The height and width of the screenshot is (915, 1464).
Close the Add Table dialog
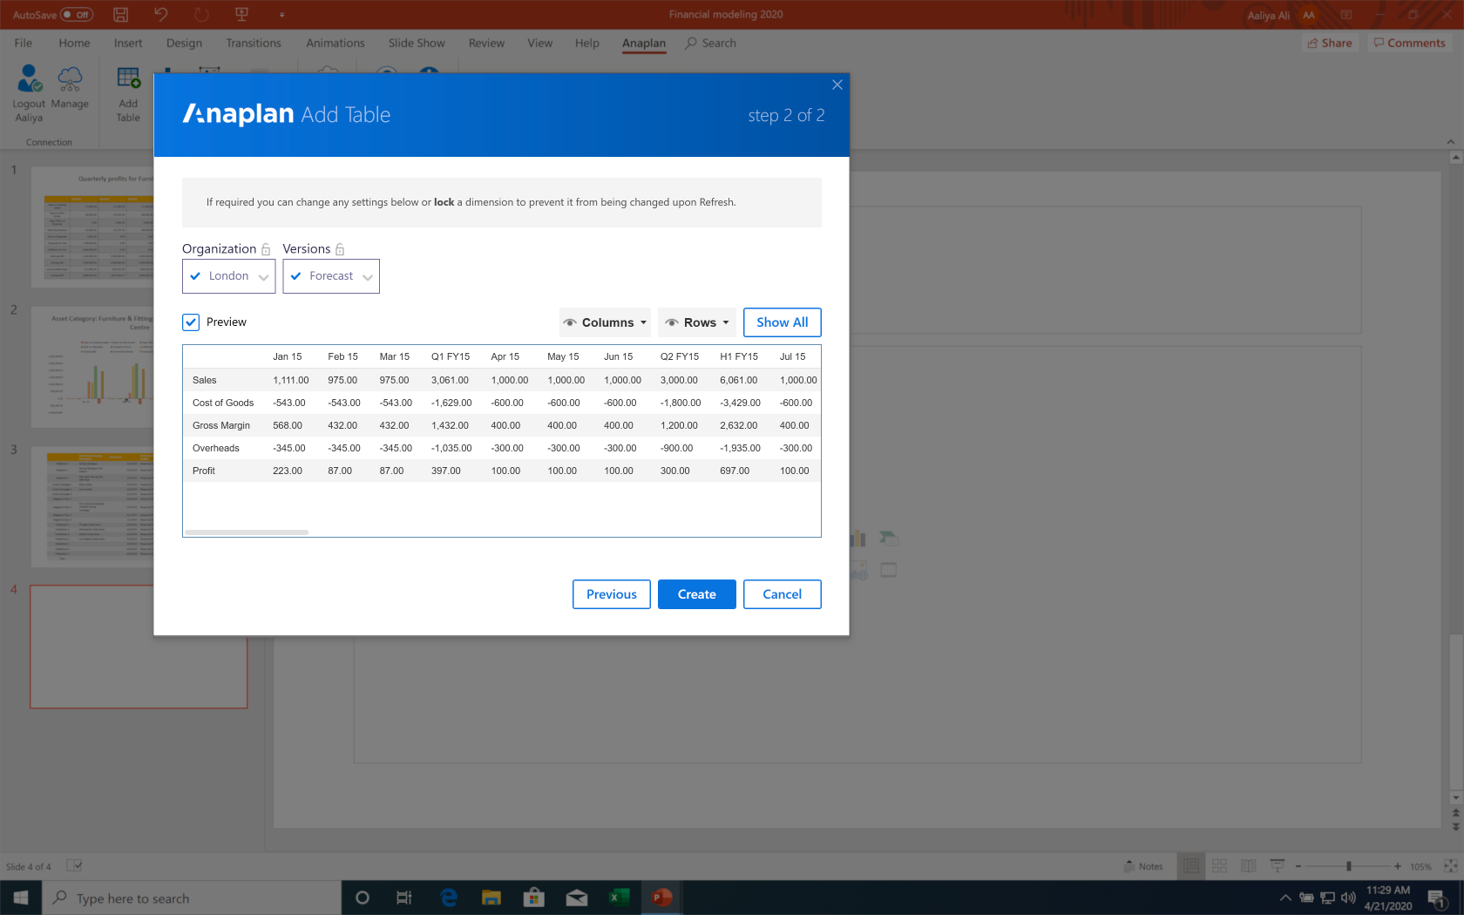click(837, 85)
